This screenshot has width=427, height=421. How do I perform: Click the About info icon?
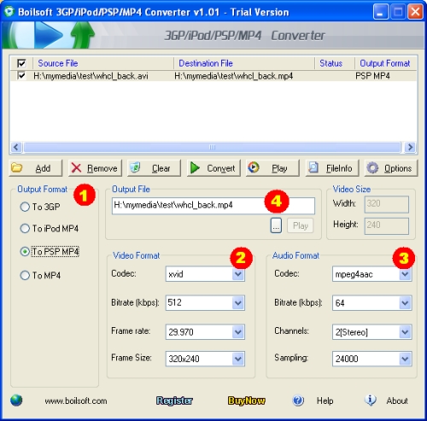(371, 400)
